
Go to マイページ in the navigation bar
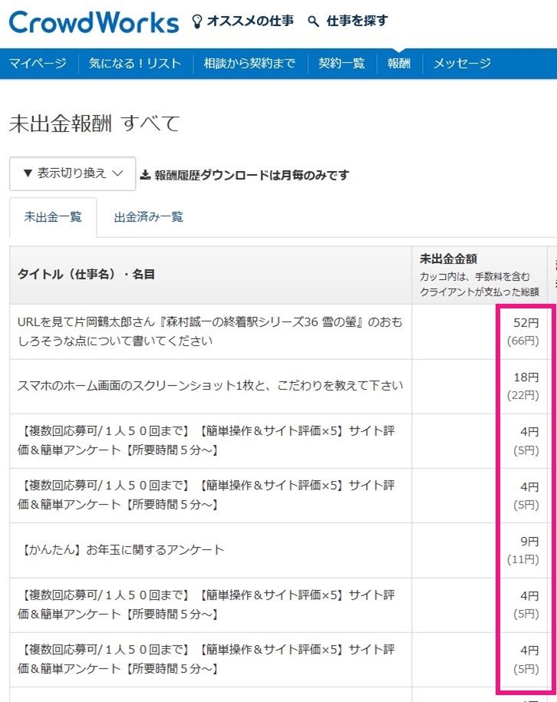click(x=38, y=63)
